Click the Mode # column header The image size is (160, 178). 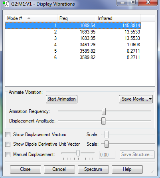tap(31, 18)
